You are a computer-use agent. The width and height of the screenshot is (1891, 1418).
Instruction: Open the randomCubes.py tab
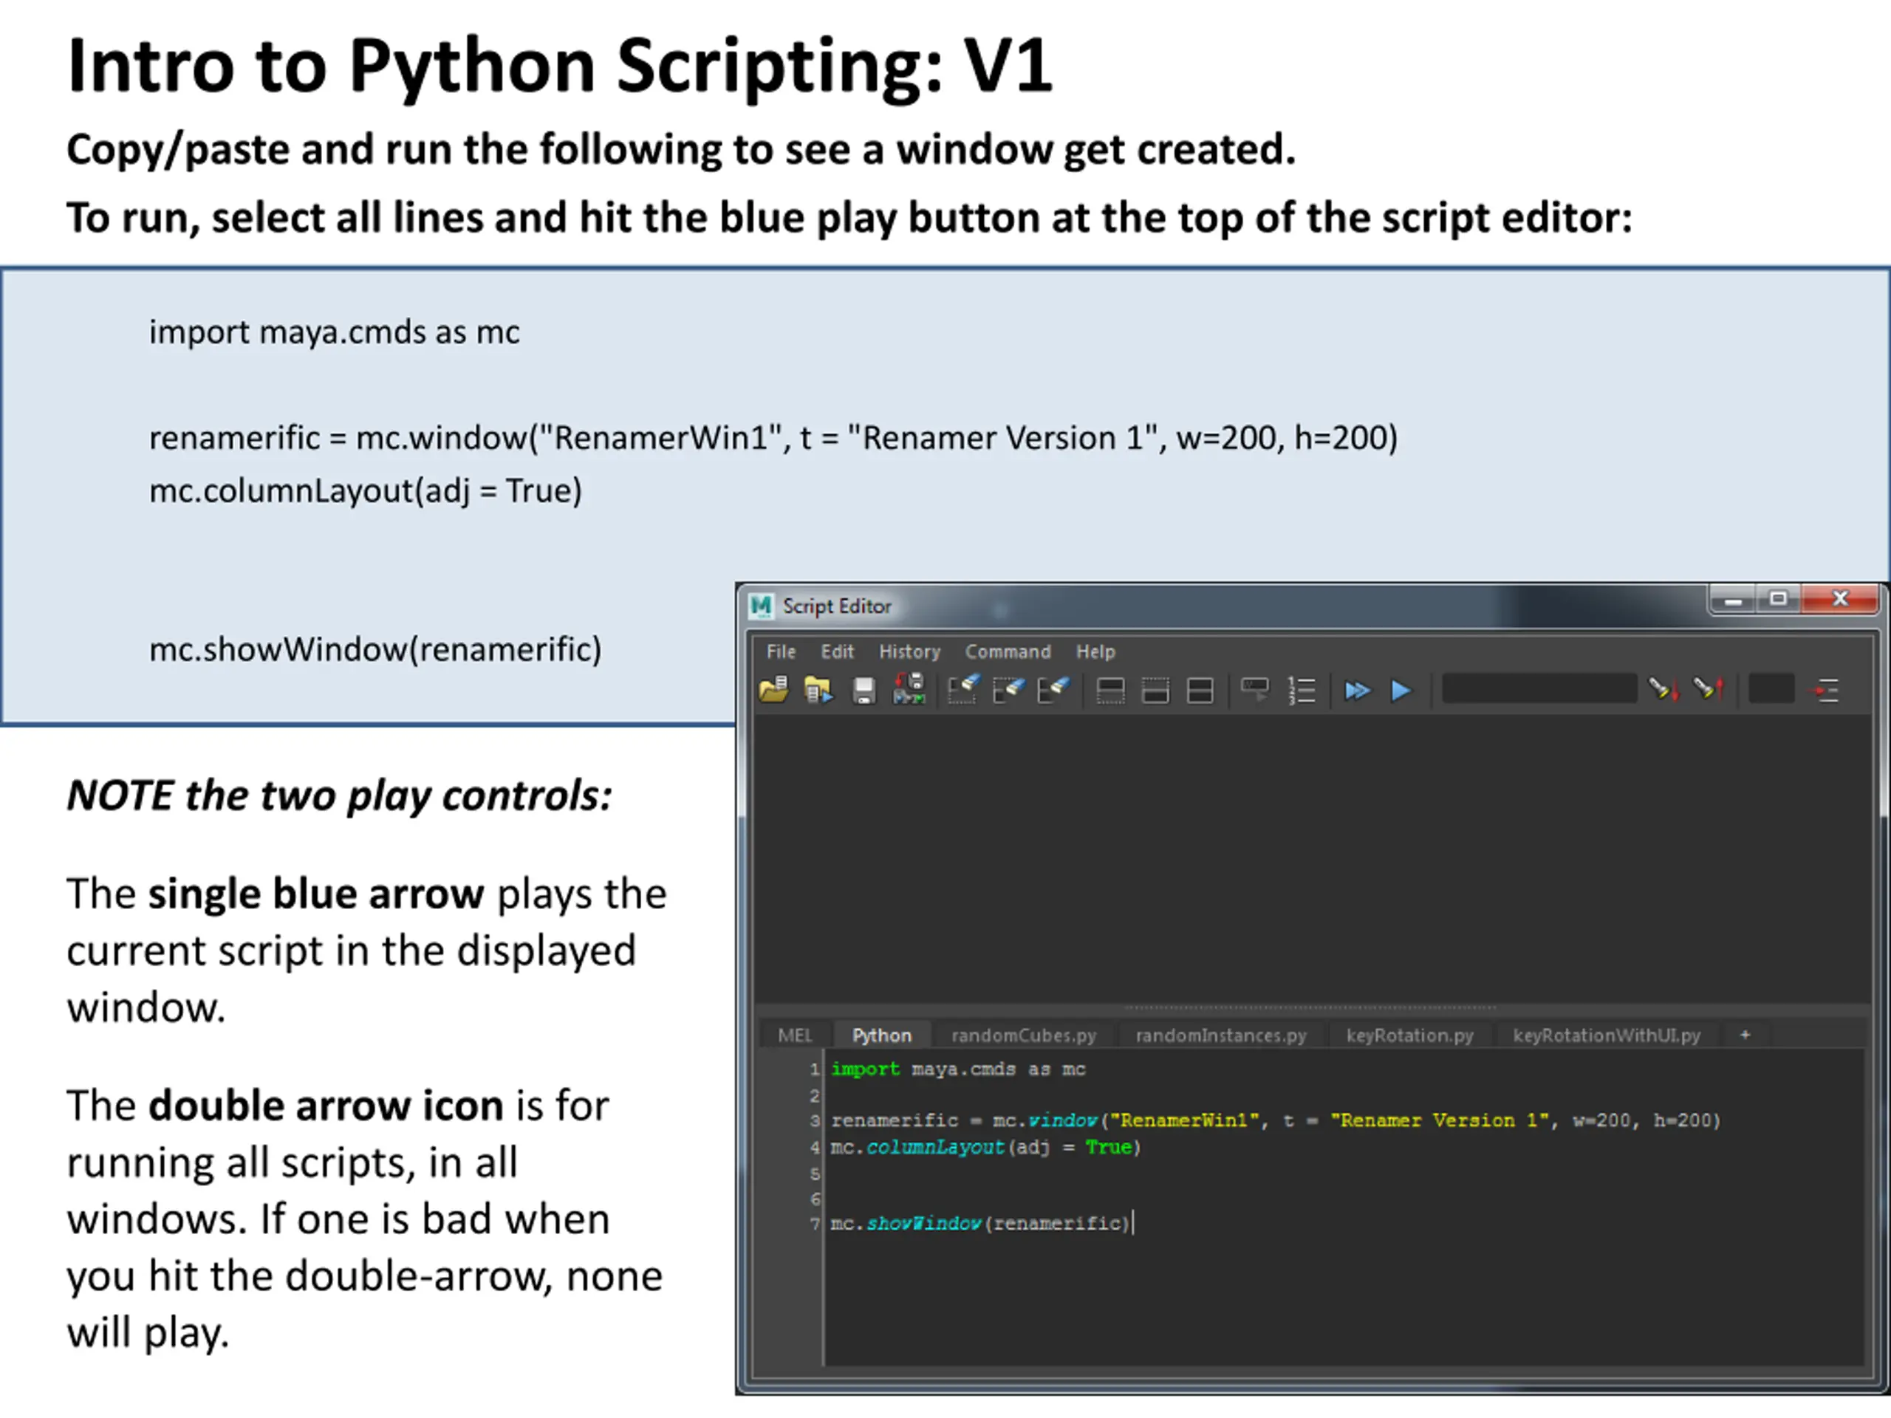pos(1023,1035)
